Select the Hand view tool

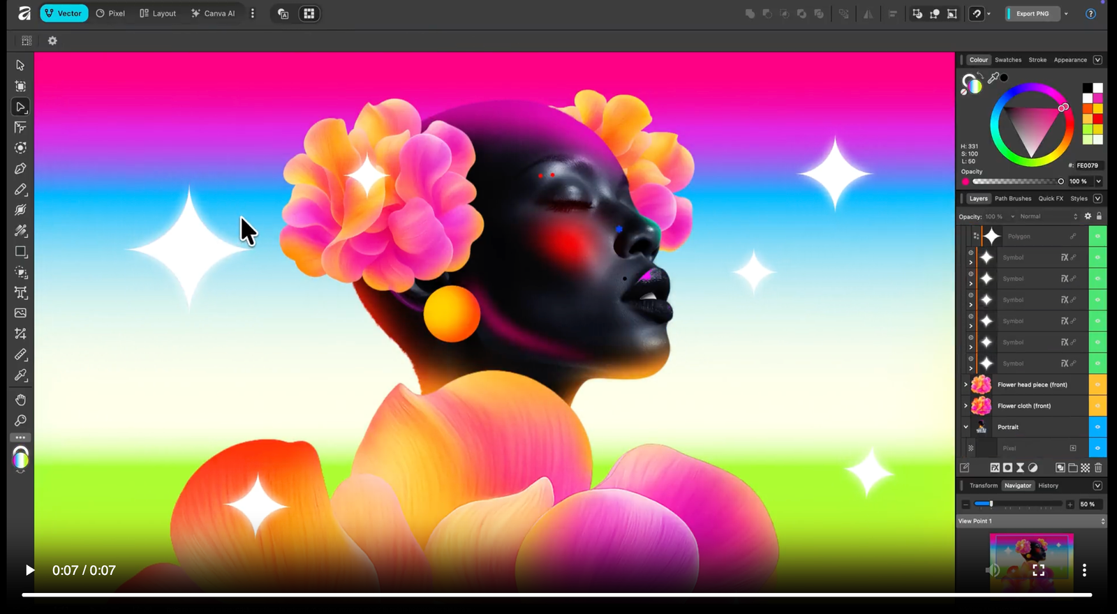(20, 400)
